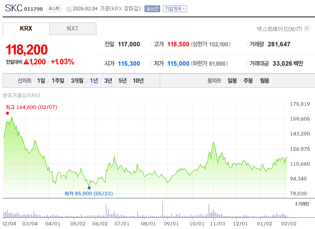
Task: Click the y-axis value 159,605
Action: point(300,119)
